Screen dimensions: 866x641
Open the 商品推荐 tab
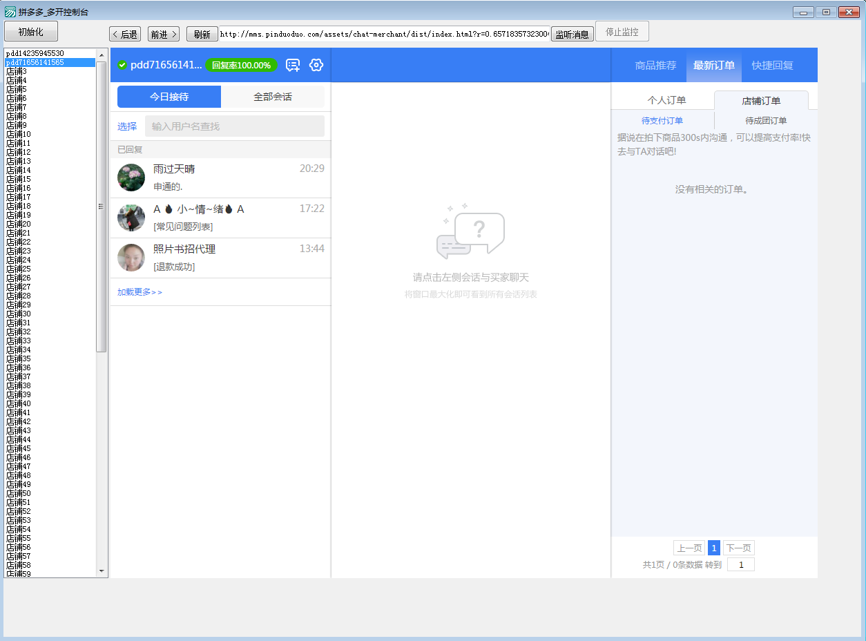656,66
